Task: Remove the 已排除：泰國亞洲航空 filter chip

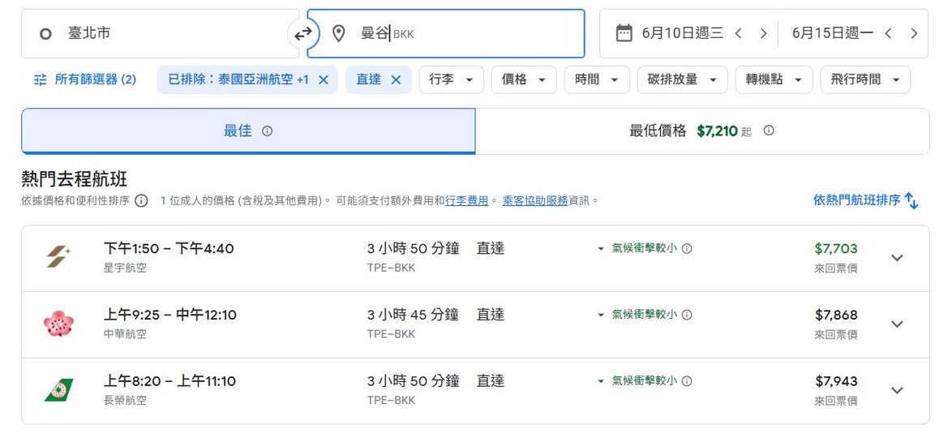Action: (324, 79)
